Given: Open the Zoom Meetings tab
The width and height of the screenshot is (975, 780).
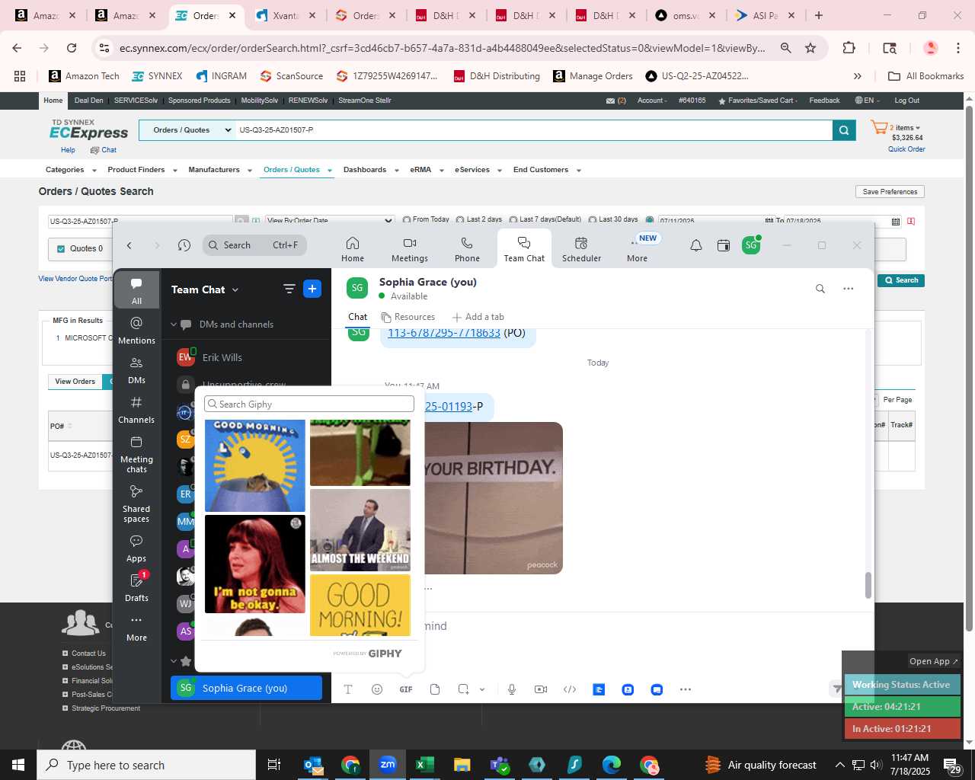Looking at the screenshot, I should pyautogui.click(x=409, y=248).
